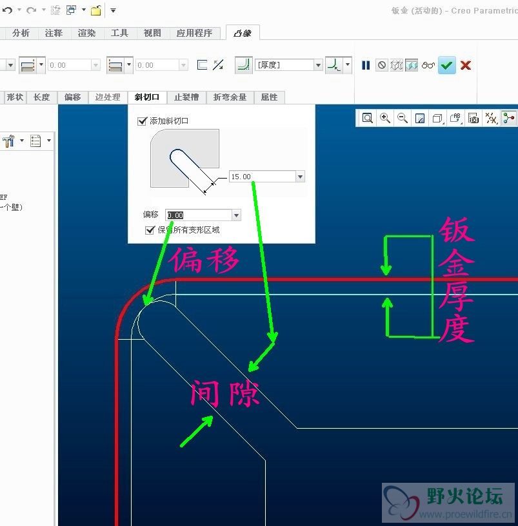Open the 分析 ribbon tab
This screenshot has height=526, width=518.
21,33
